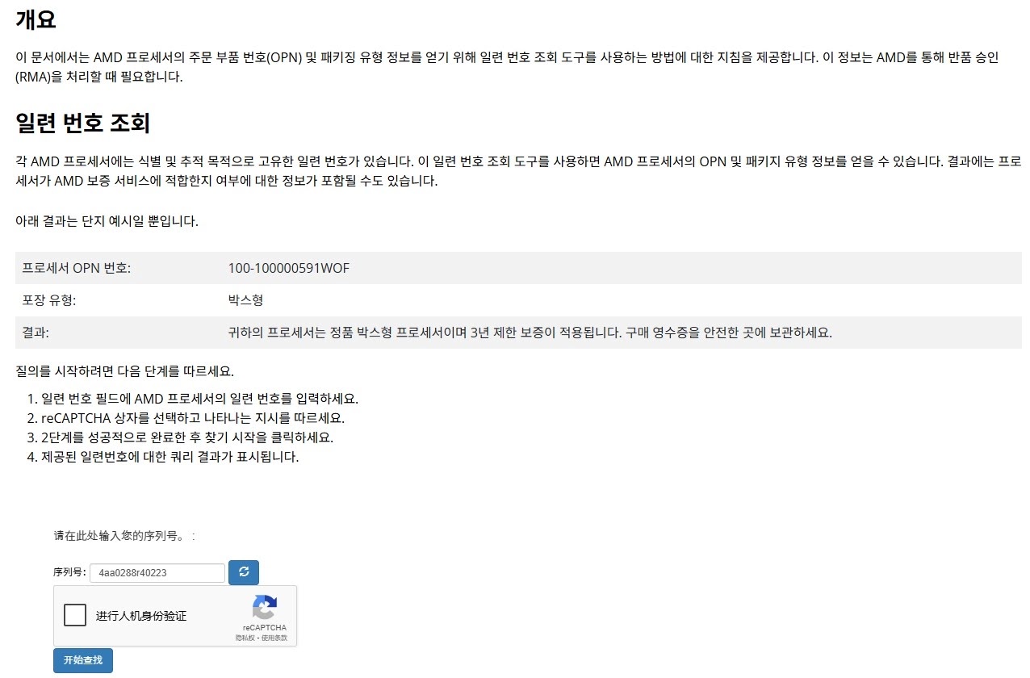This screenshot has width=1030, height=678.
Task: Click the 序列号: field label
Action: [x=69, y=572]
